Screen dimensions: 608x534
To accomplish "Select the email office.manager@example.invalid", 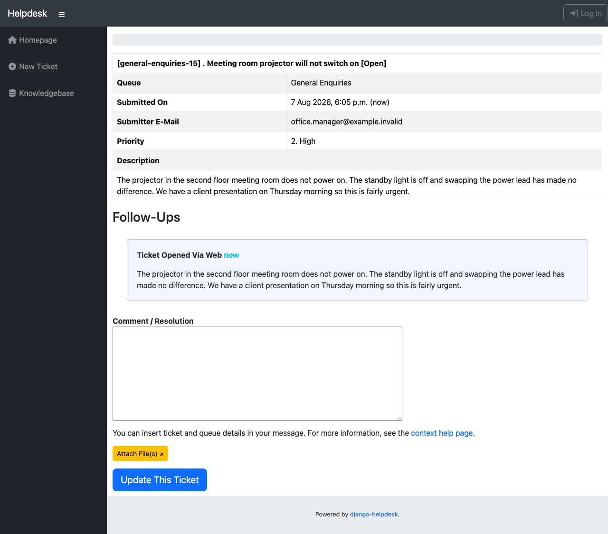I will [x=347, y=122].
